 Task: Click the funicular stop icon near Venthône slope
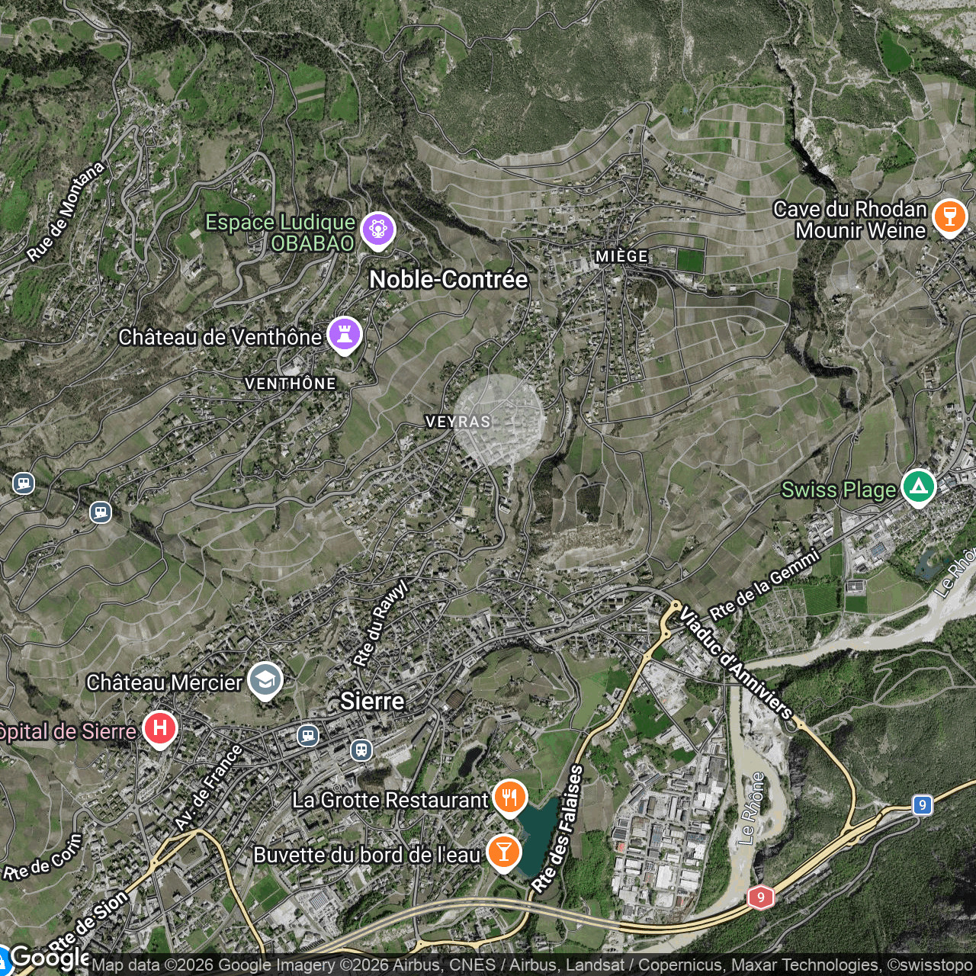100,512
